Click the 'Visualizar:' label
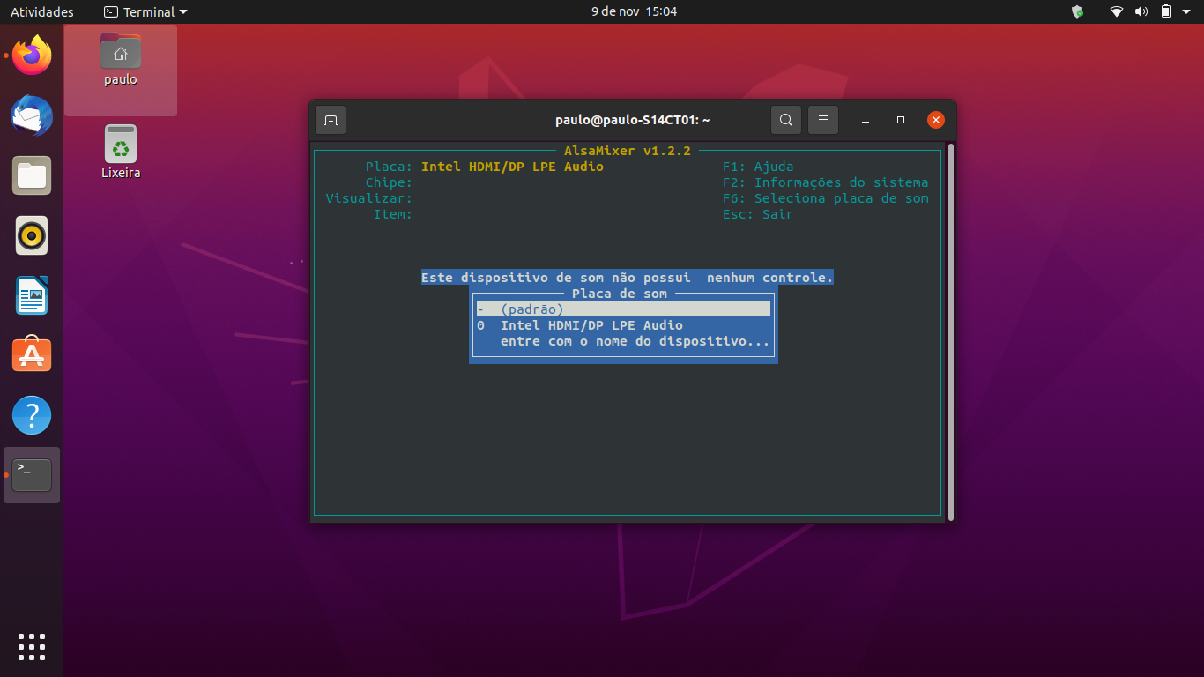 click(369, 198)
